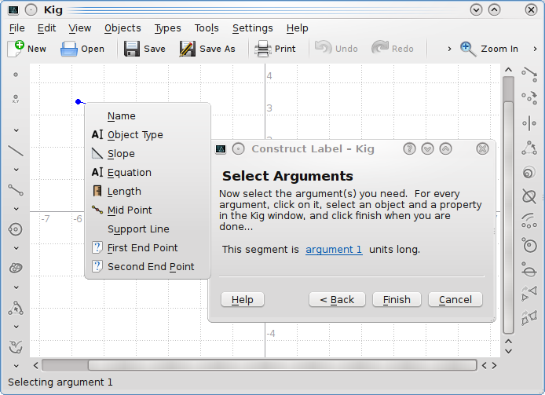Choose Slope in the popup menu
The height and width of the screenshot is (395, 545).
coord(148,154)
